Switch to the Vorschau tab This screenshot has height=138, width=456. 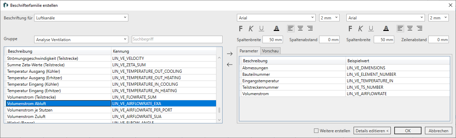coord(271,51)
